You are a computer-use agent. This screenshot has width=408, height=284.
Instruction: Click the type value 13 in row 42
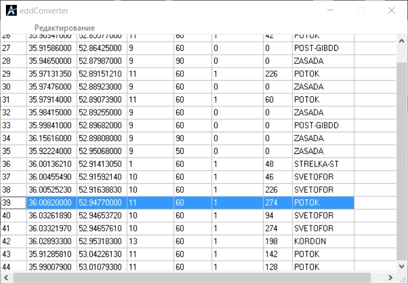(150, 241)
